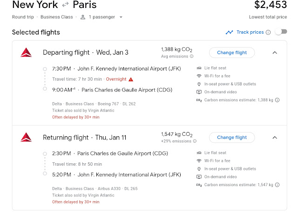Collapse the returning flight details
The width and height of the screenshot is (298, 216).
pyautogui.click(x=275, y=138)
